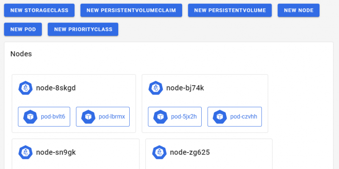This screenshot has width=339, height=169.
Task: Create a New PersistentVolumeClaim
Action: point(131,11)
